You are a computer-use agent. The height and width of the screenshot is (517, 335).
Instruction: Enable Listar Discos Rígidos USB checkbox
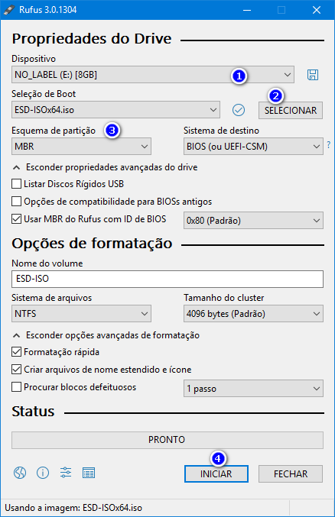coord(16,183)
